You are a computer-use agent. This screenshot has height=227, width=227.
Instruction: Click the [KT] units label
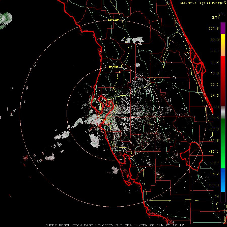click(x=215, y=17)
